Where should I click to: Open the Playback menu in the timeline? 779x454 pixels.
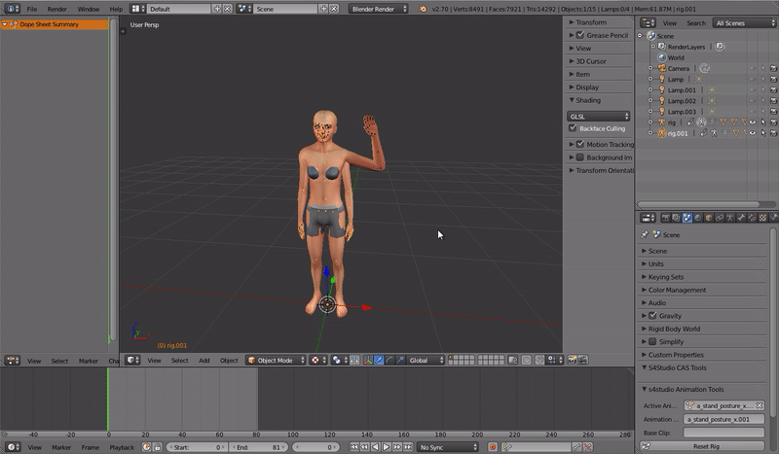122,447
